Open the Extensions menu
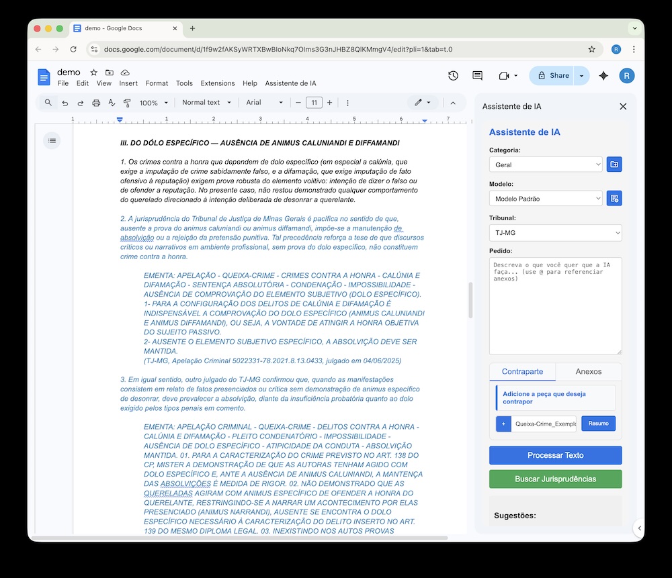 pyautogui.click(x=217, y=83)
